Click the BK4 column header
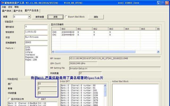The height and width of the screenshot is (106, 170). point(132,29)
